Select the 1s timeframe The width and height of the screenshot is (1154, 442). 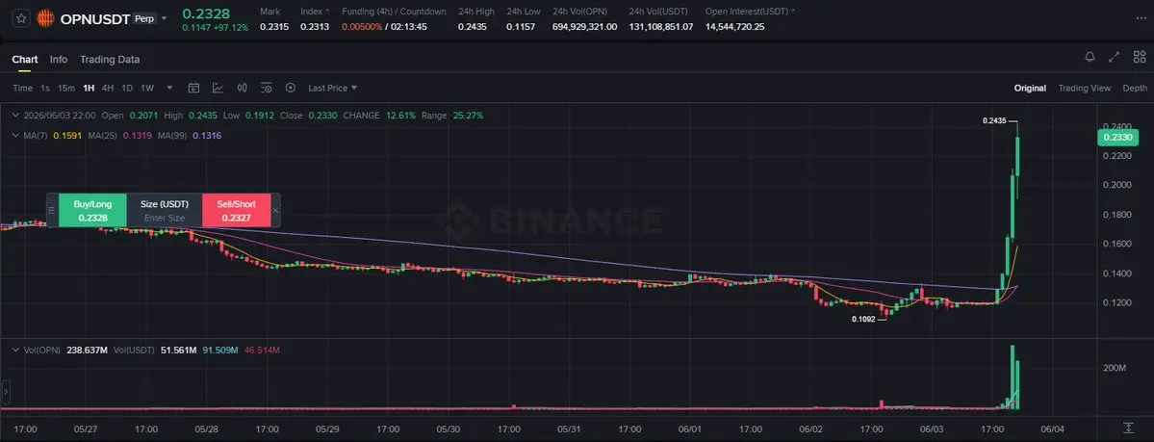[x=45, y=89]
